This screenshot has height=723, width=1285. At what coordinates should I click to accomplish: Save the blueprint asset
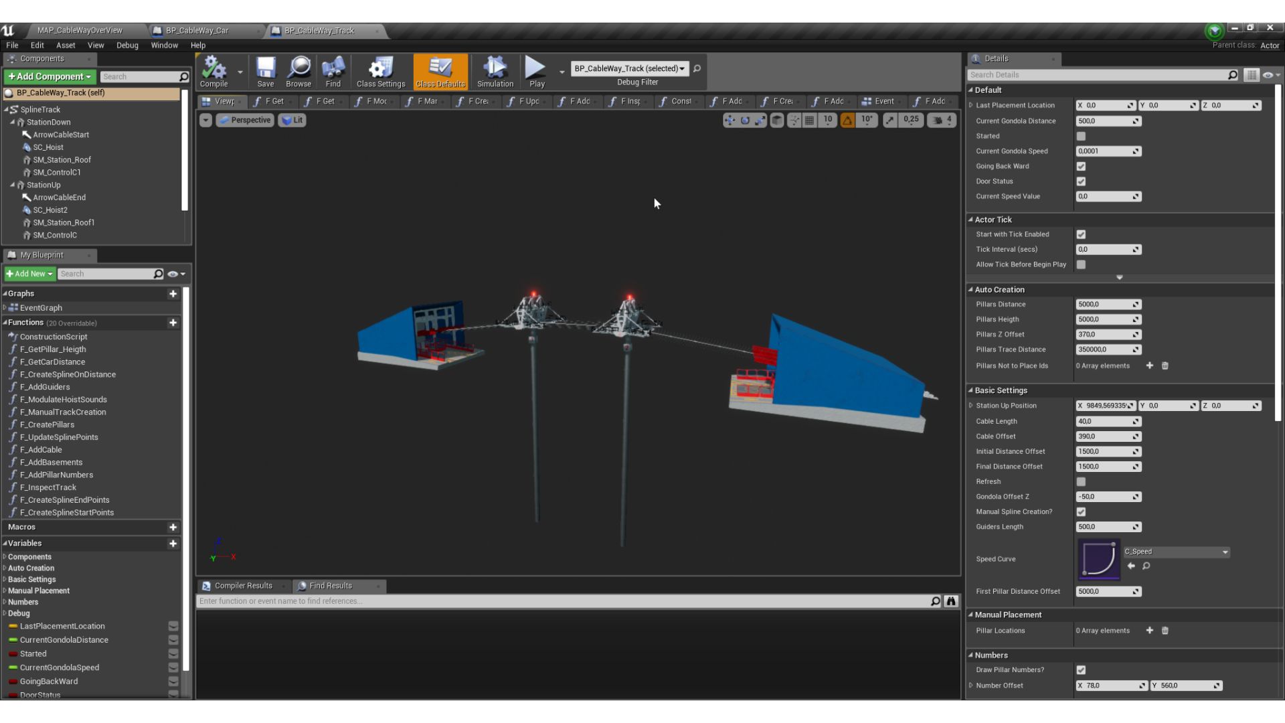pyautogui.click(x=266, y=72)
